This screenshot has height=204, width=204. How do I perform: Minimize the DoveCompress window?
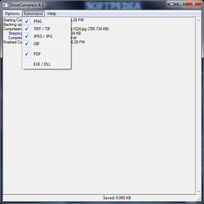coord(172,4)
